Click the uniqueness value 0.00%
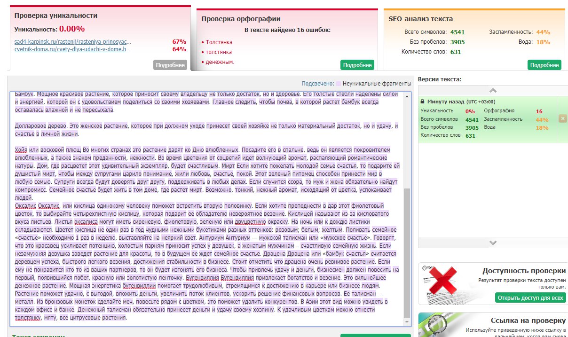Screen dimensions: 568x337 (x=72, y=29)
